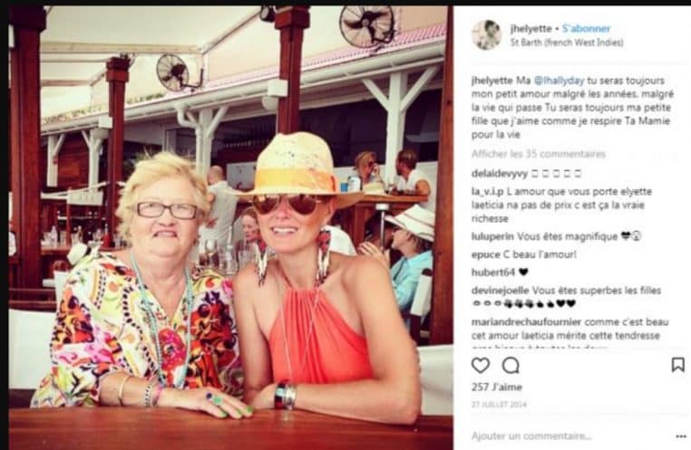Image resolution: width=691 pixels, height=450 pixels.
Task: Click the comment speech bubble icon
Action: (511, 366)
